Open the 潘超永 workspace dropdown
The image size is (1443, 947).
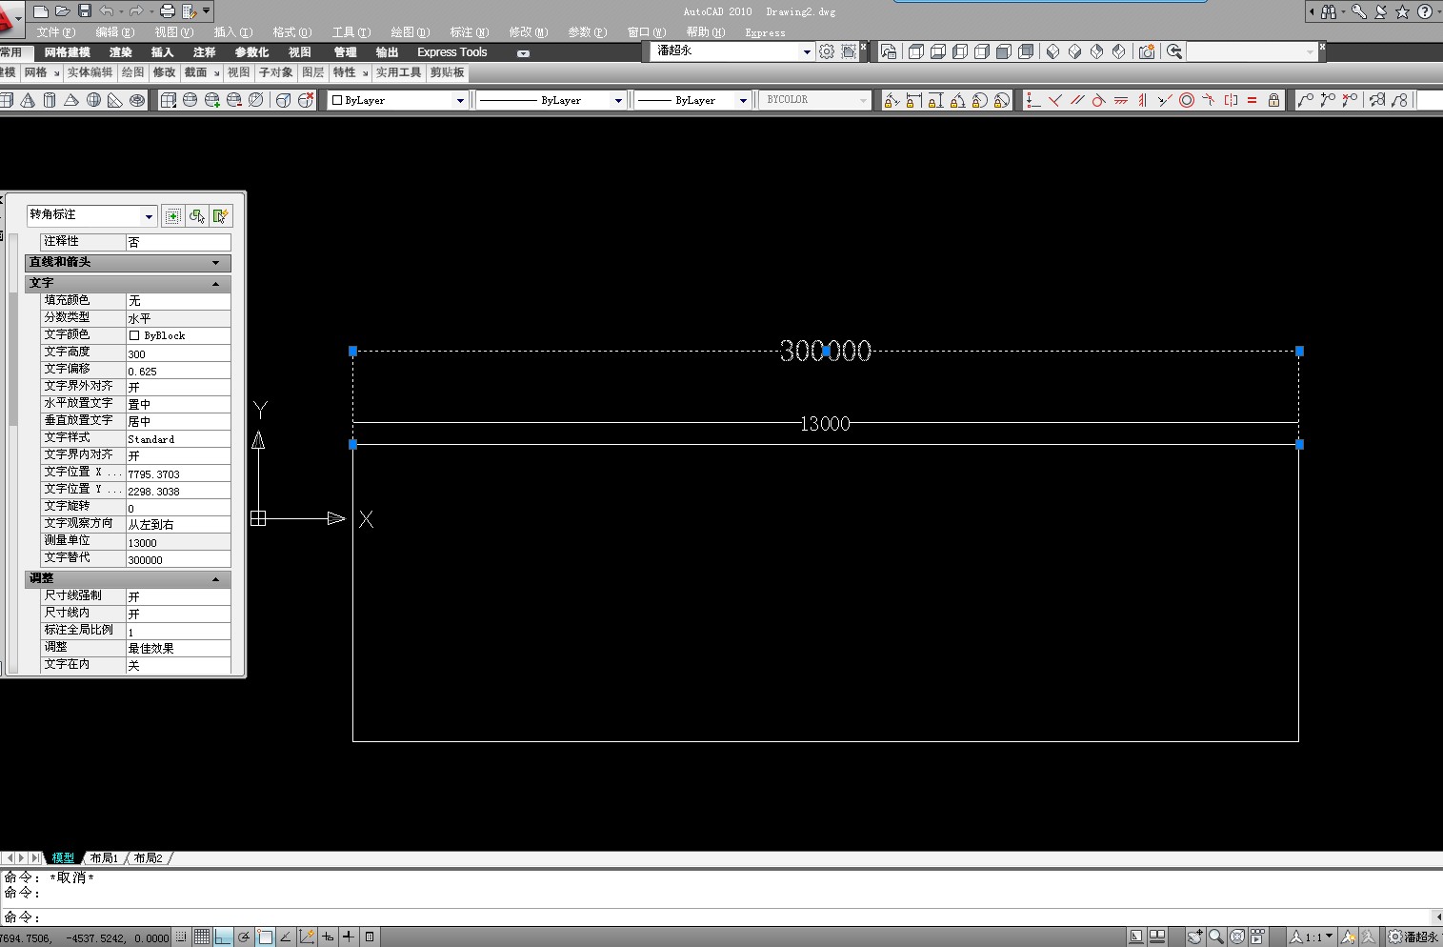pos(807,51)
